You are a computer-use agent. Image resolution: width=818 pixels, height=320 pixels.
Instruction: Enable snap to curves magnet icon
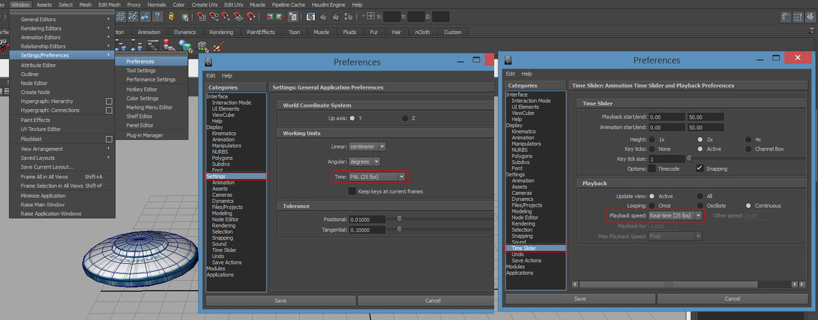point(213,17)
